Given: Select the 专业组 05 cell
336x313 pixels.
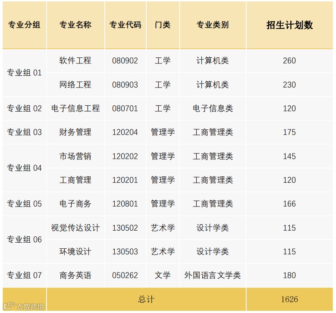Looking at the screenshot, I should 24,204.
